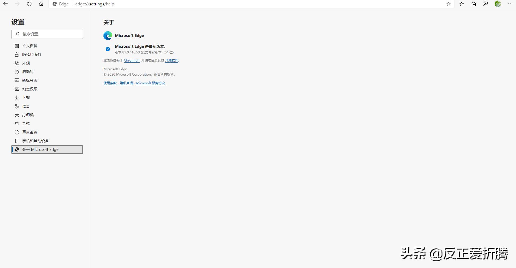Open the 隐私声明 link
The height and width of the screenshot is (268, 516).
click(126, 83)
